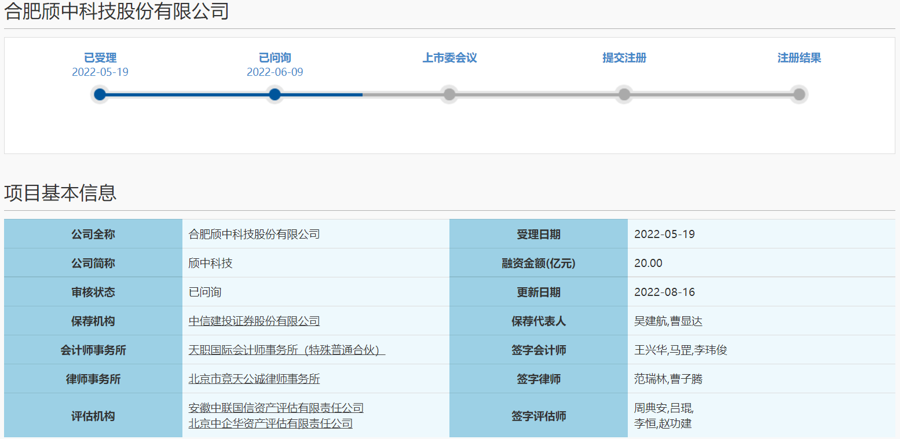900x439 pixels.
Task: Click the 公司简称 header cell
Action: [93, 263]
